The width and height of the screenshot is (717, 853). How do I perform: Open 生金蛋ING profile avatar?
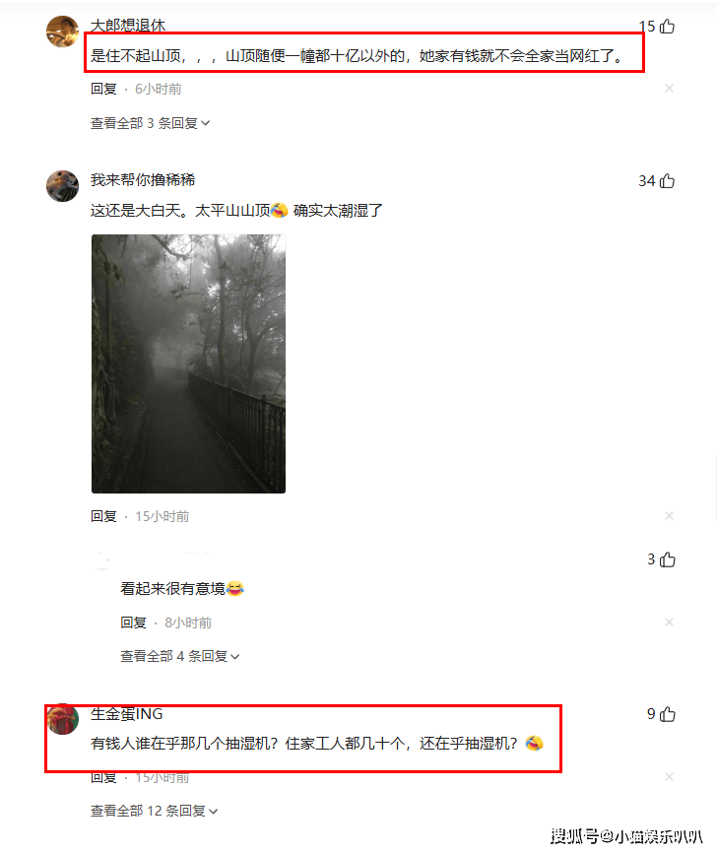pos(63,719)
